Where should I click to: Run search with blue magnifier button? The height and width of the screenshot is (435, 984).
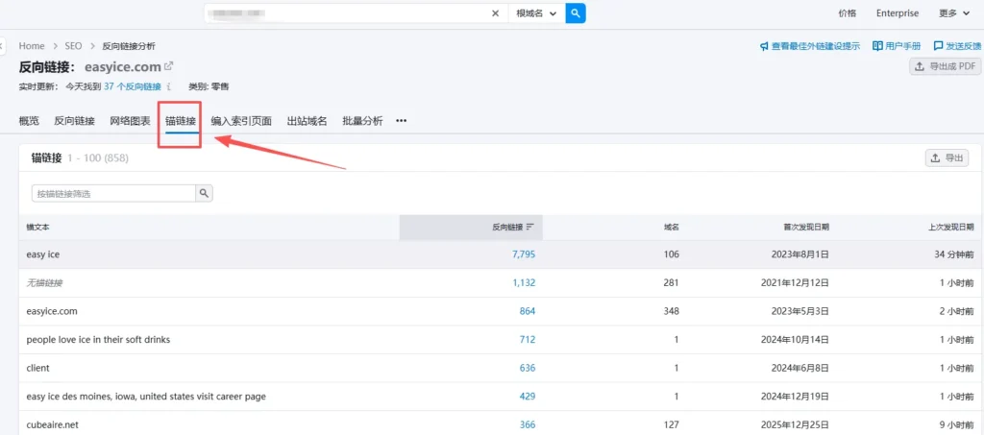[576, 13]
